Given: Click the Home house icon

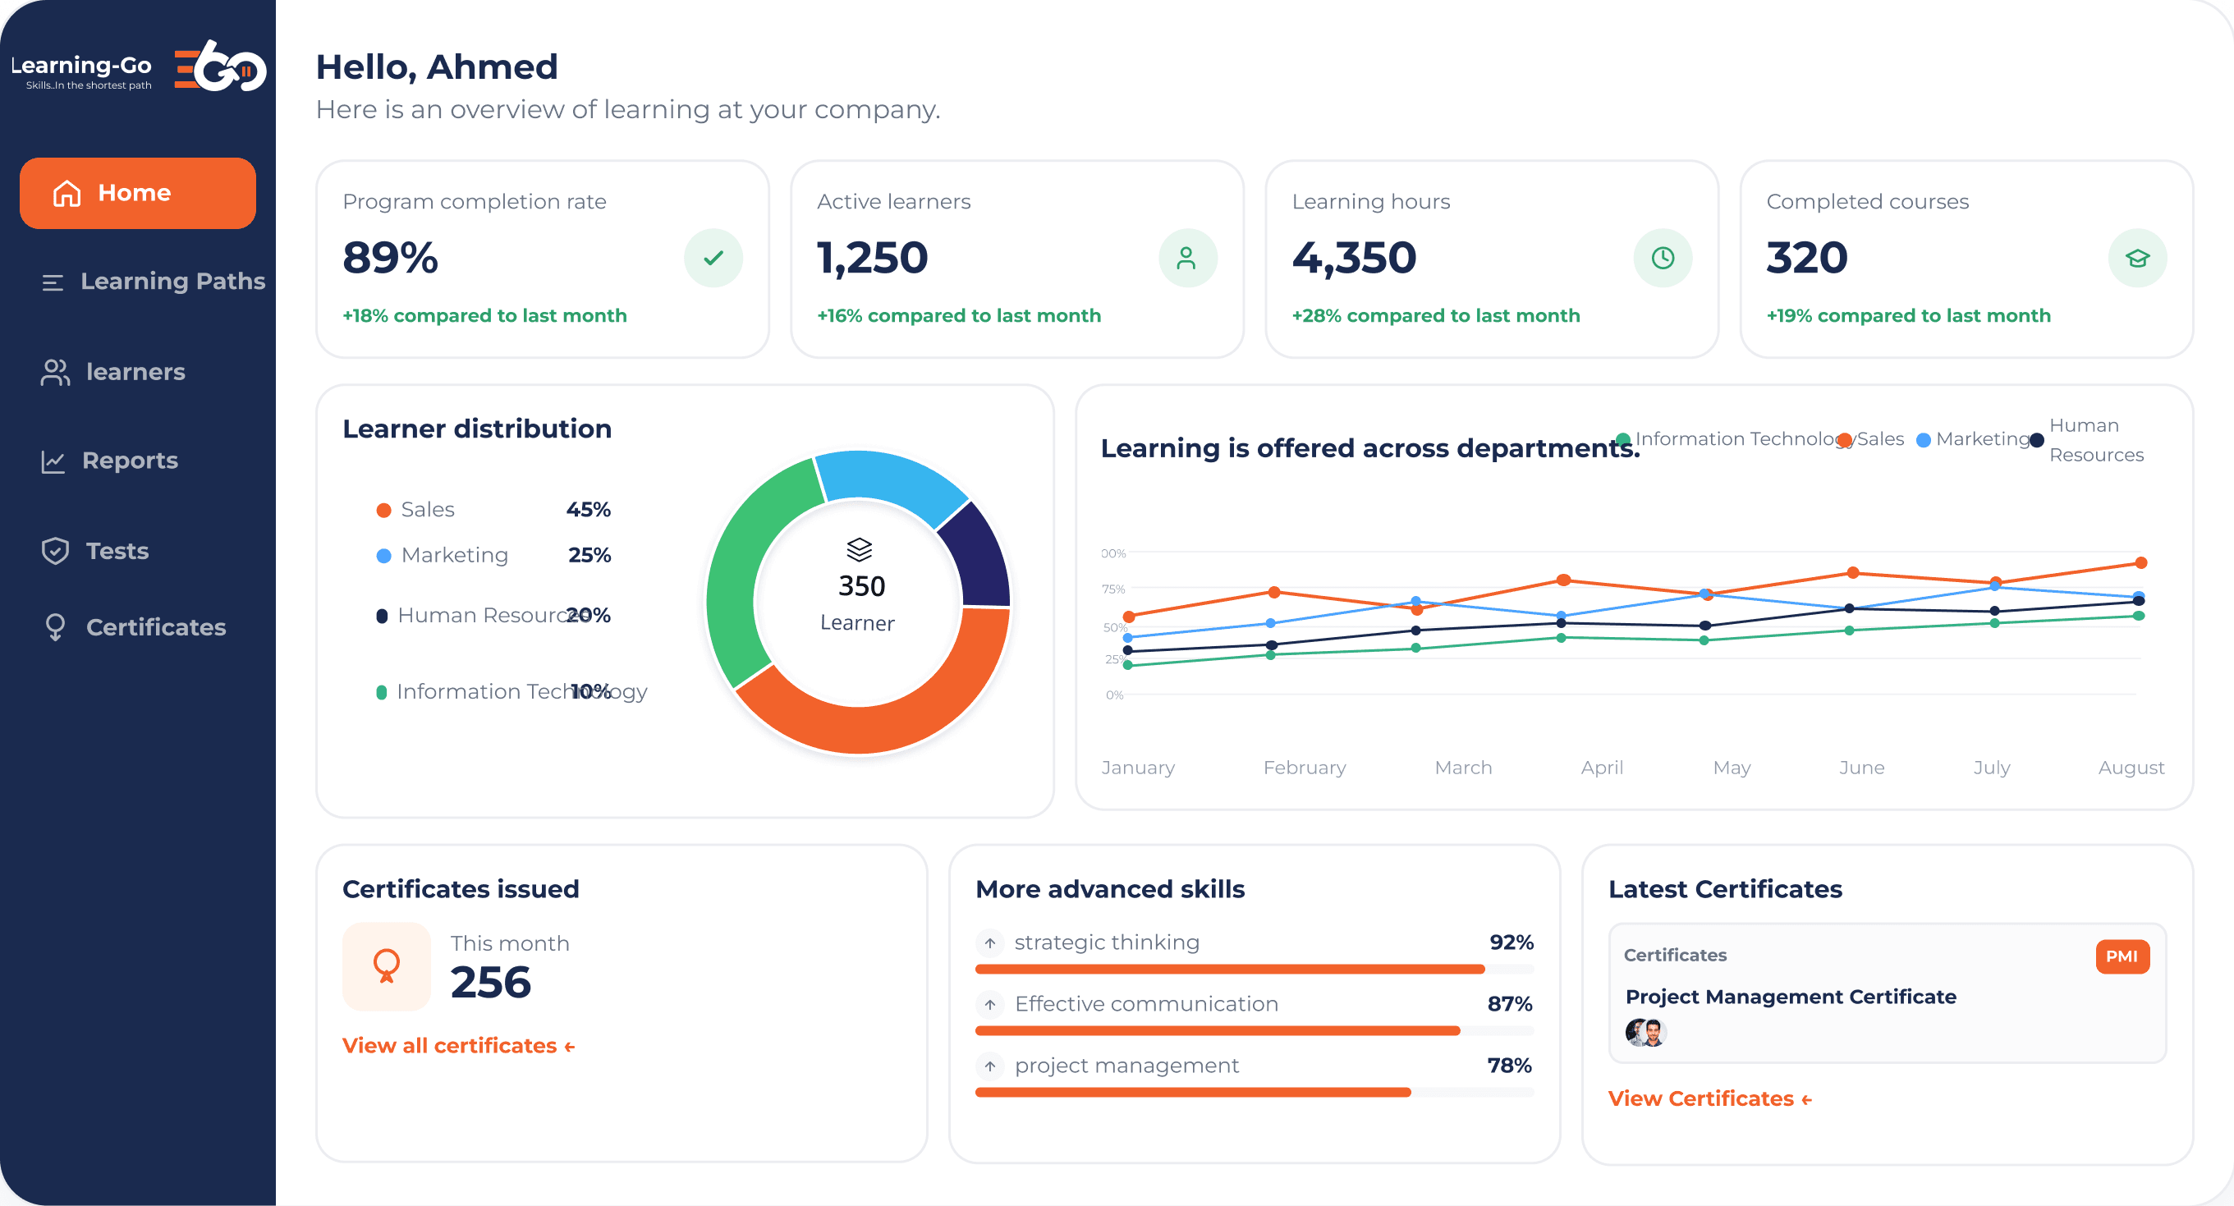Looking at the screenshot, I should 67,194.
